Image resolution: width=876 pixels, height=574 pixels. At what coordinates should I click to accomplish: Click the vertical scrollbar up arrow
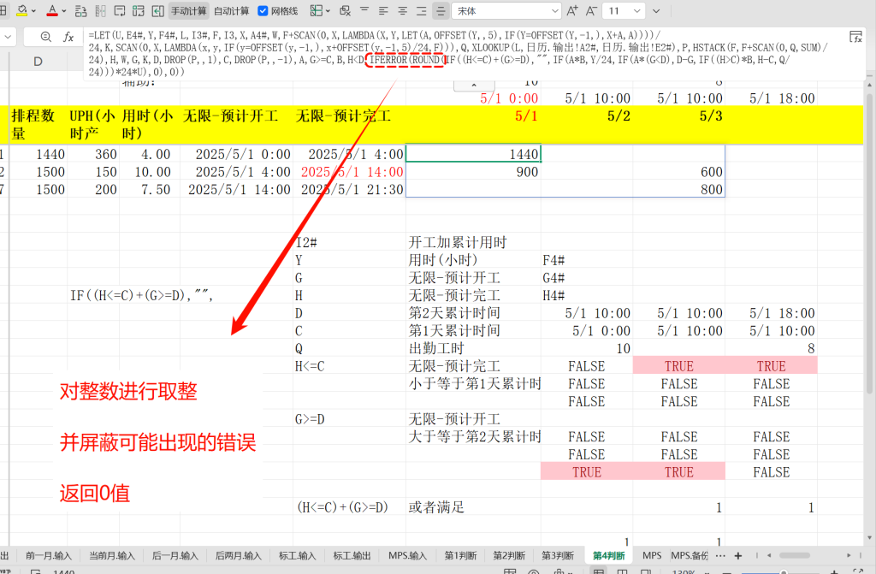(x=870, y=85)
